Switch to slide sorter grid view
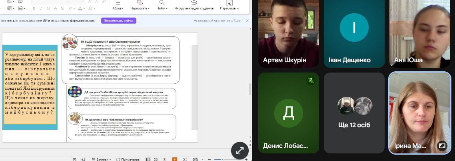 (x=157, y=159)
